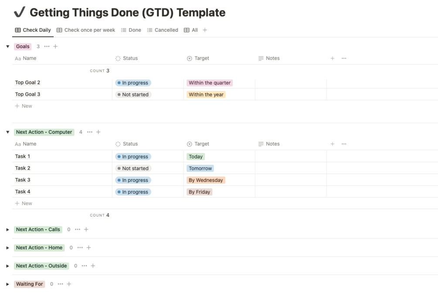Add a new row under Goals with New
The height and width of the screenshot is (295, 438).
[23, 106]
